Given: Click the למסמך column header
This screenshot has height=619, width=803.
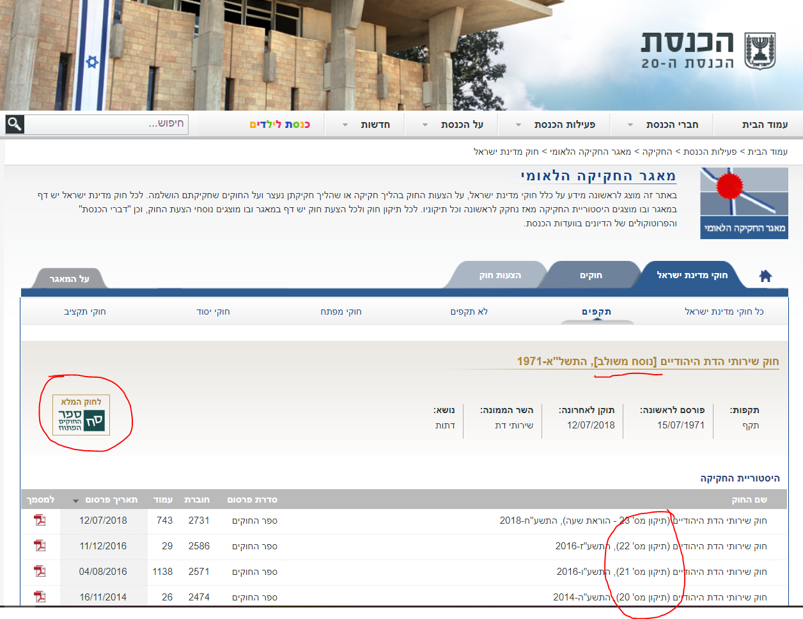Looking at the screenshot, I should pos(40,499).
